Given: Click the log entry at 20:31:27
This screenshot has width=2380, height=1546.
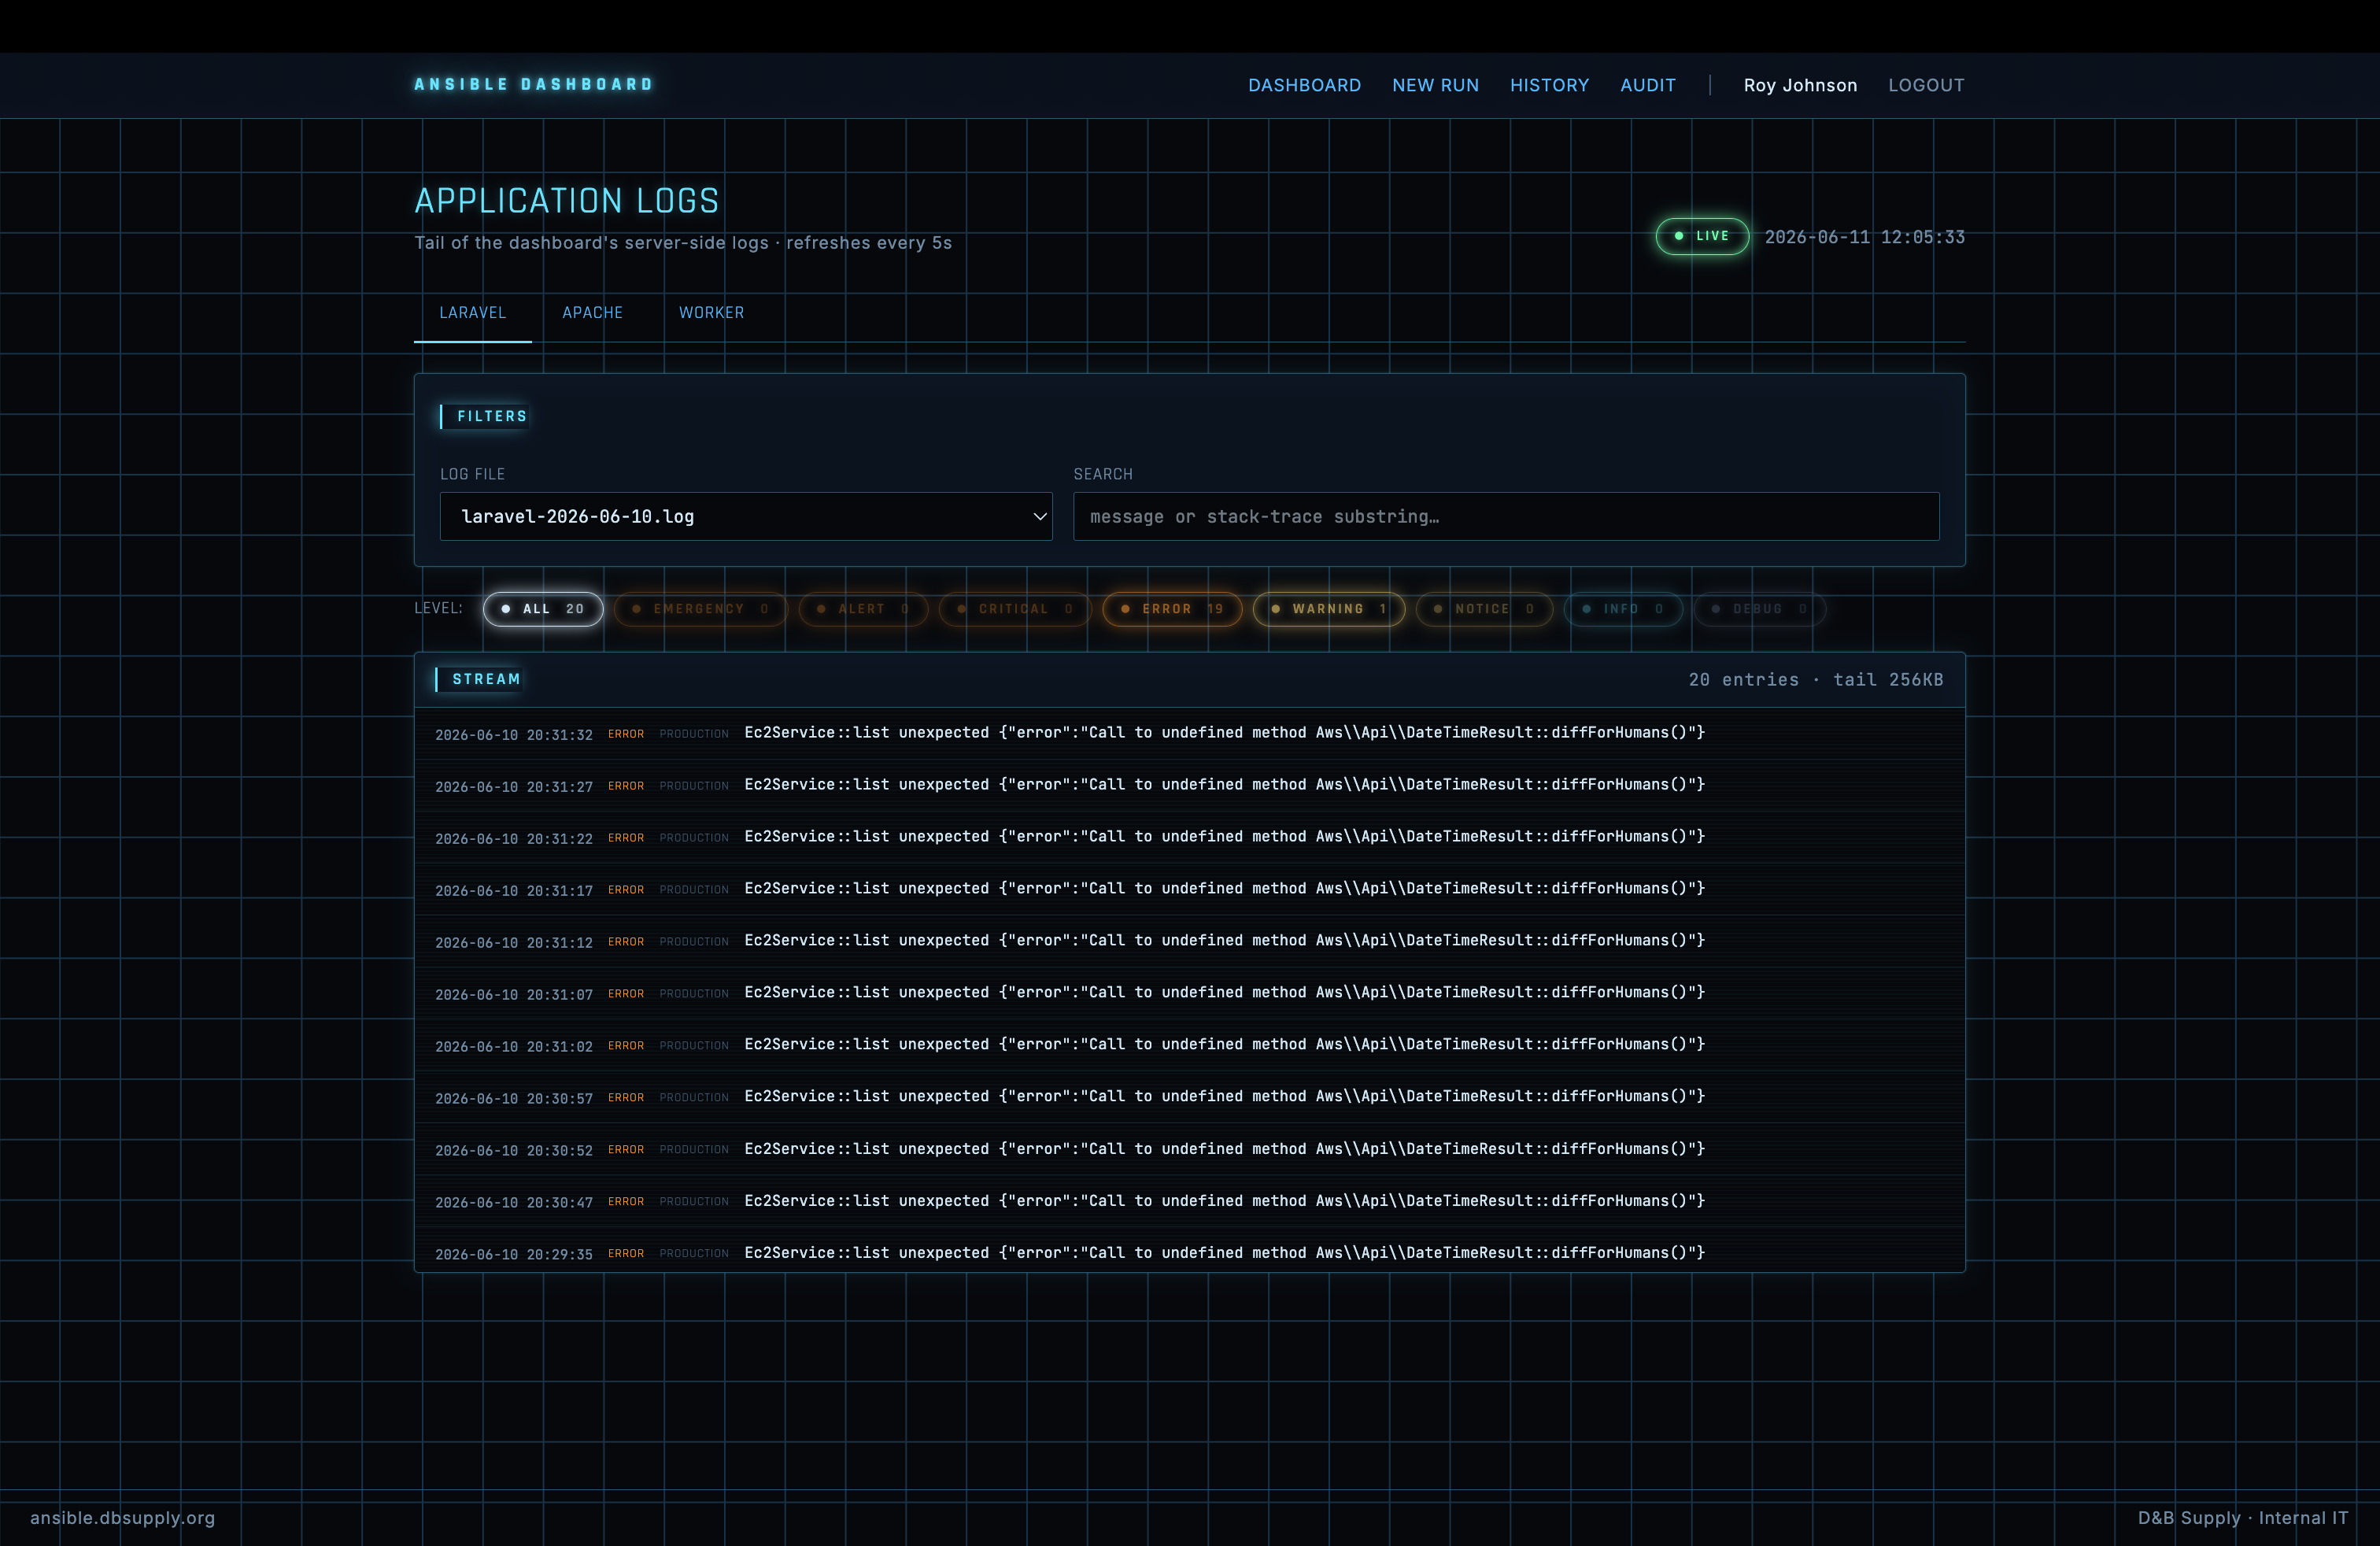Looking at the screenshot, I should tap(1189, 786).
